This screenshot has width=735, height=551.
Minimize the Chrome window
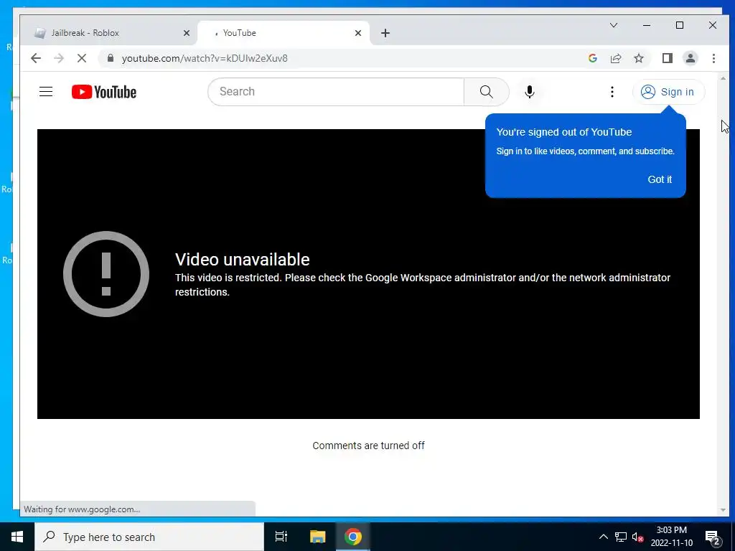click(x=647, y=25)
